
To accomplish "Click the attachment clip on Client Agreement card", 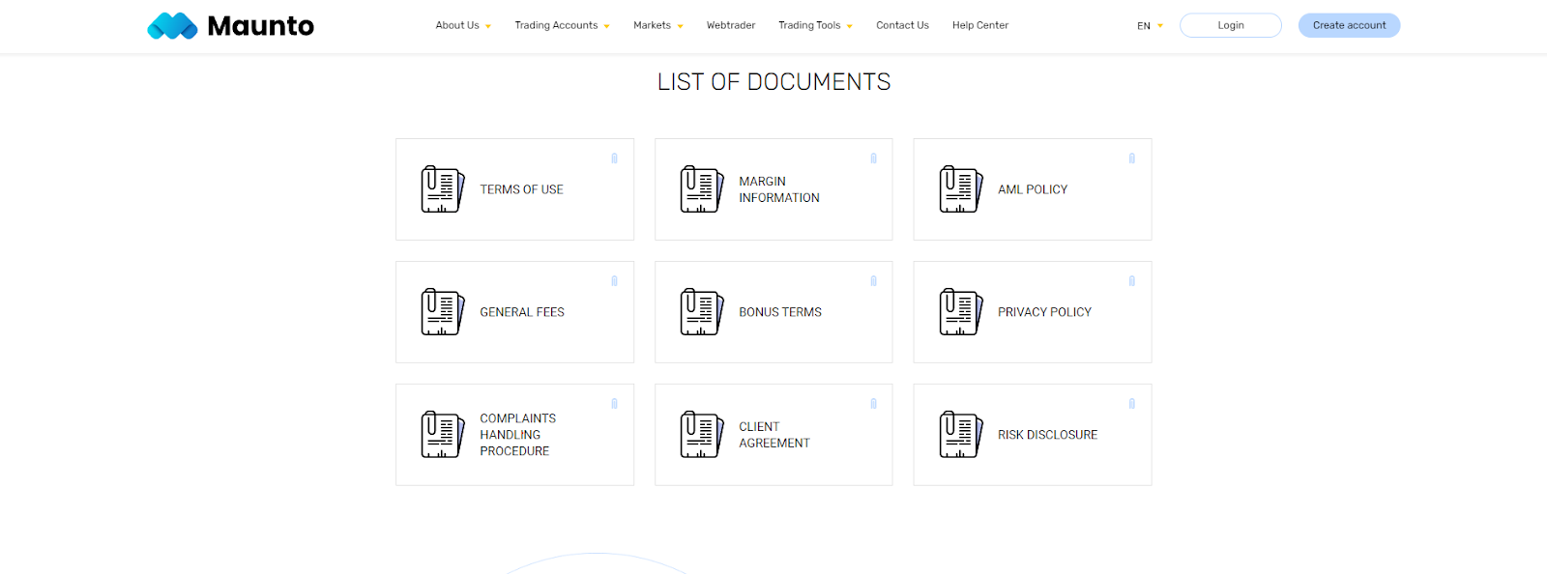I will pyautogui.click(x=873, y=404).
